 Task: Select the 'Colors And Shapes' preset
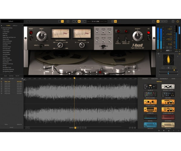7,41
